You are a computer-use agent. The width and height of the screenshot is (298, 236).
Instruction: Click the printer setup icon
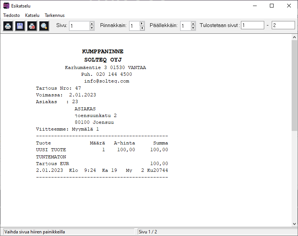[32, 26]
